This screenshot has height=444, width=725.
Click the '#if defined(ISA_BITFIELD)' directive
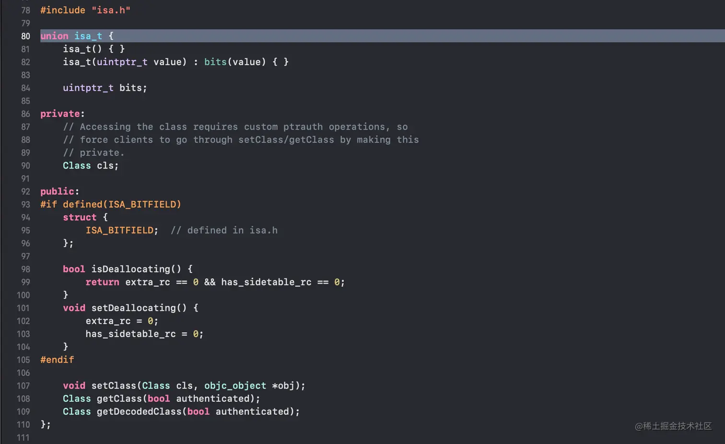(x=111, y=205)
